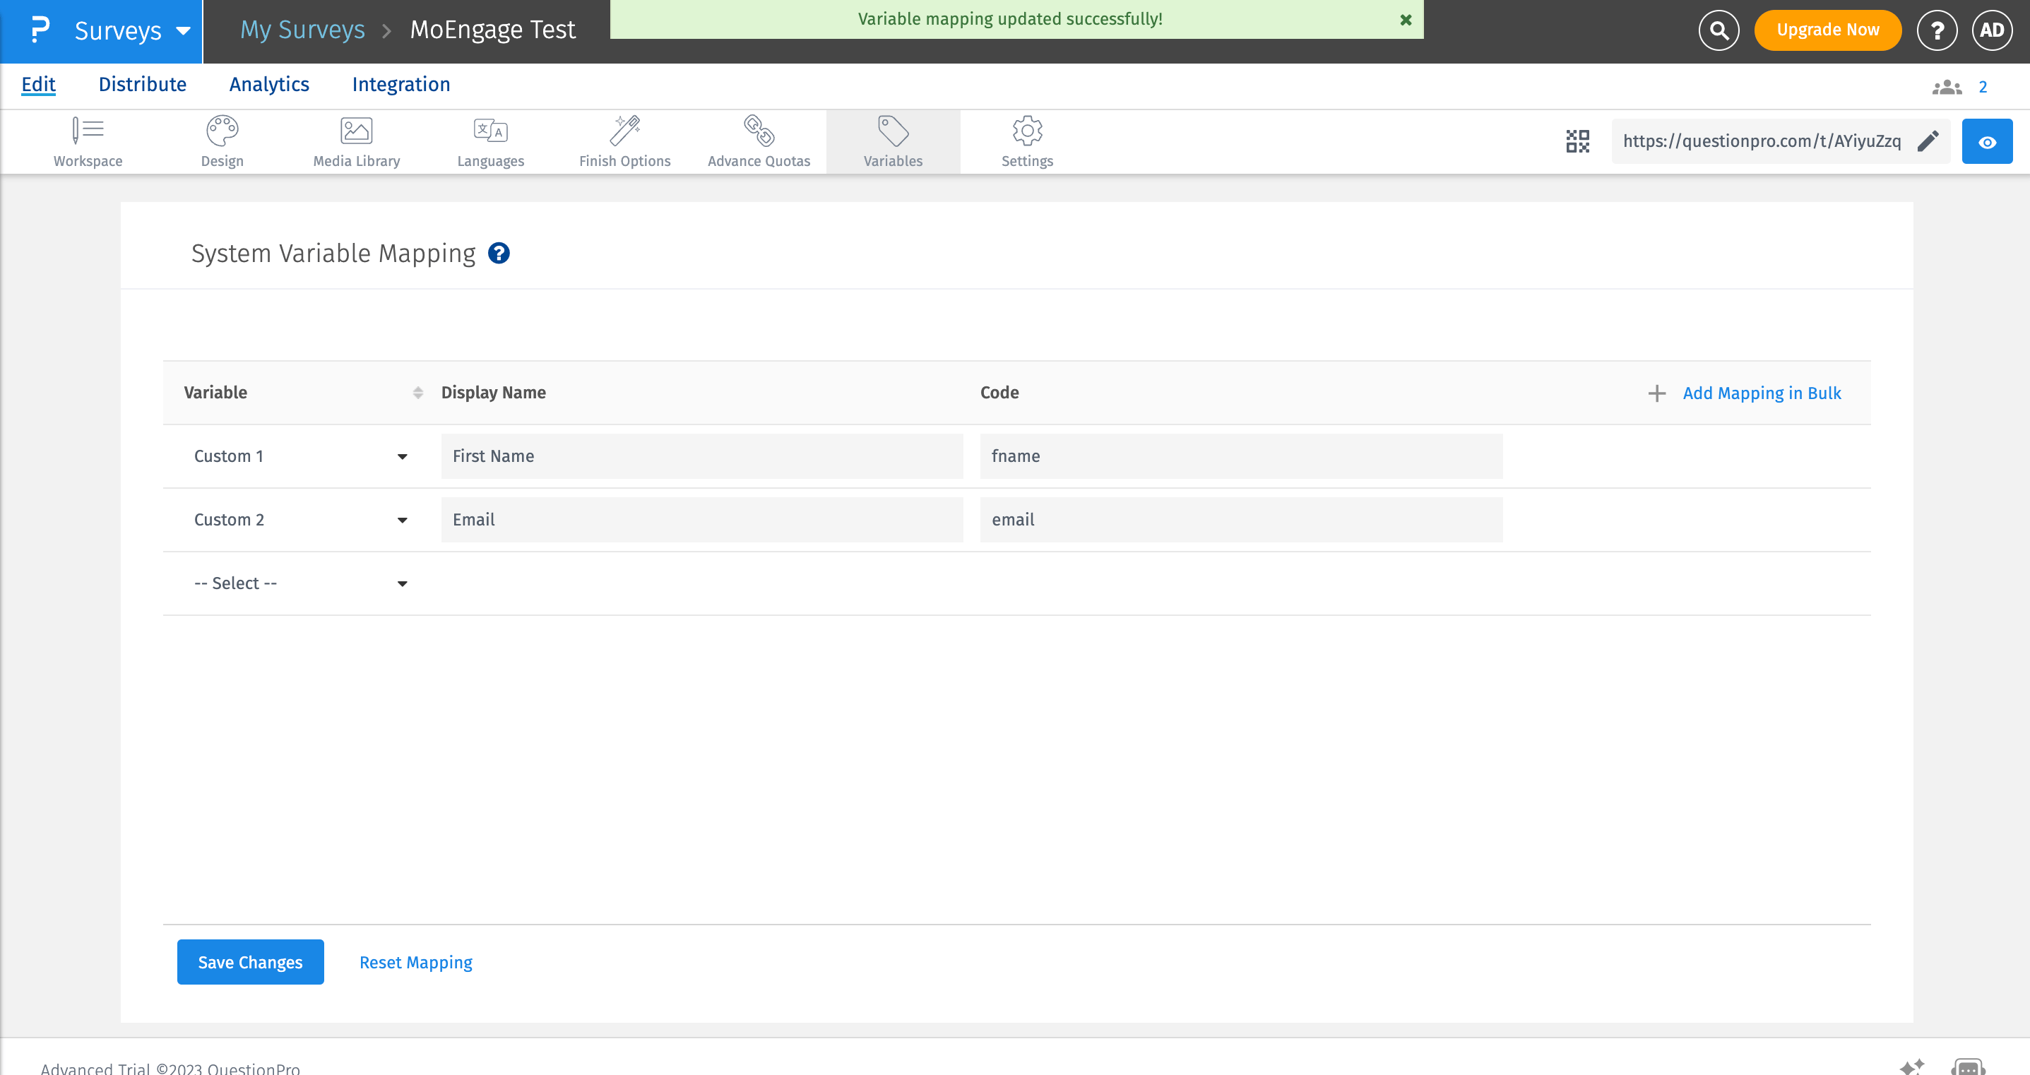Click the collaborator count 2
2030x1075 pixels.
[1983, 88]
